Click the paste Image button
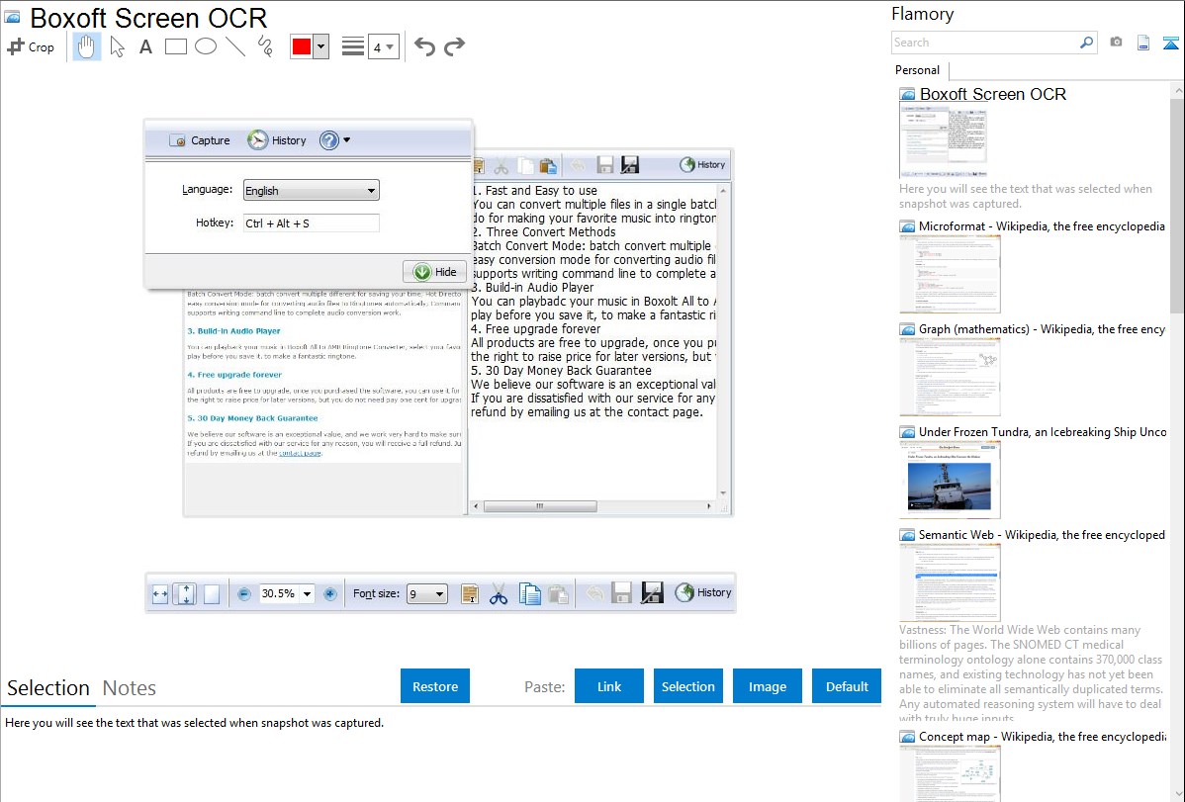Image resolution: width=1185 pixels, height=802 pixels. coord(767,685)
